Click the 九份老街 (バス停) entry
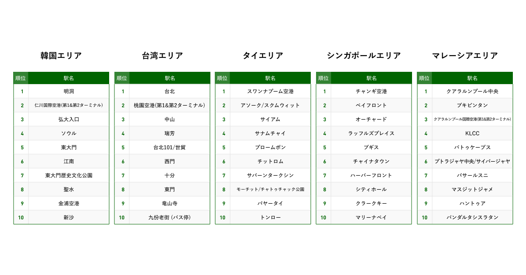 click(170, 218)
